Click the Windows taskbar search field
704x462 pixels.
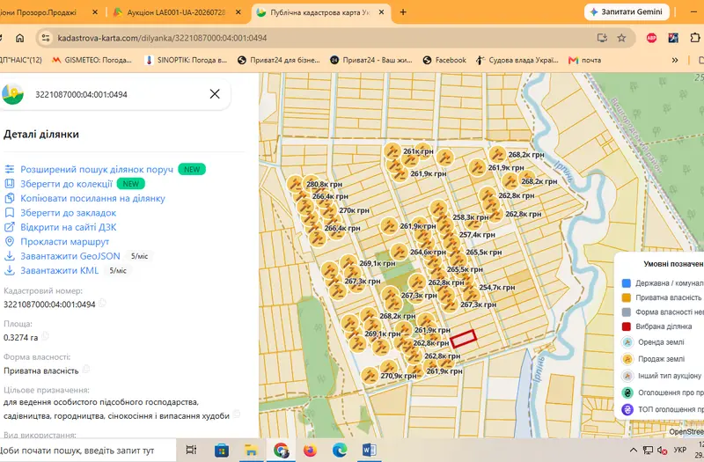point(87,451)
